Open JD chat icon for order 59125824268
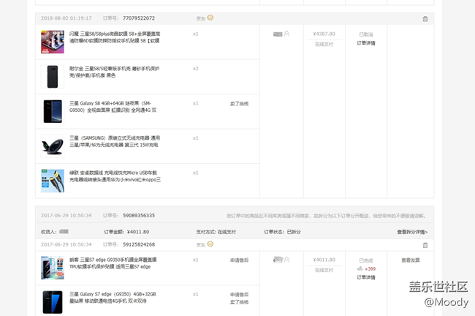475x316 pixels. point(210,244)
